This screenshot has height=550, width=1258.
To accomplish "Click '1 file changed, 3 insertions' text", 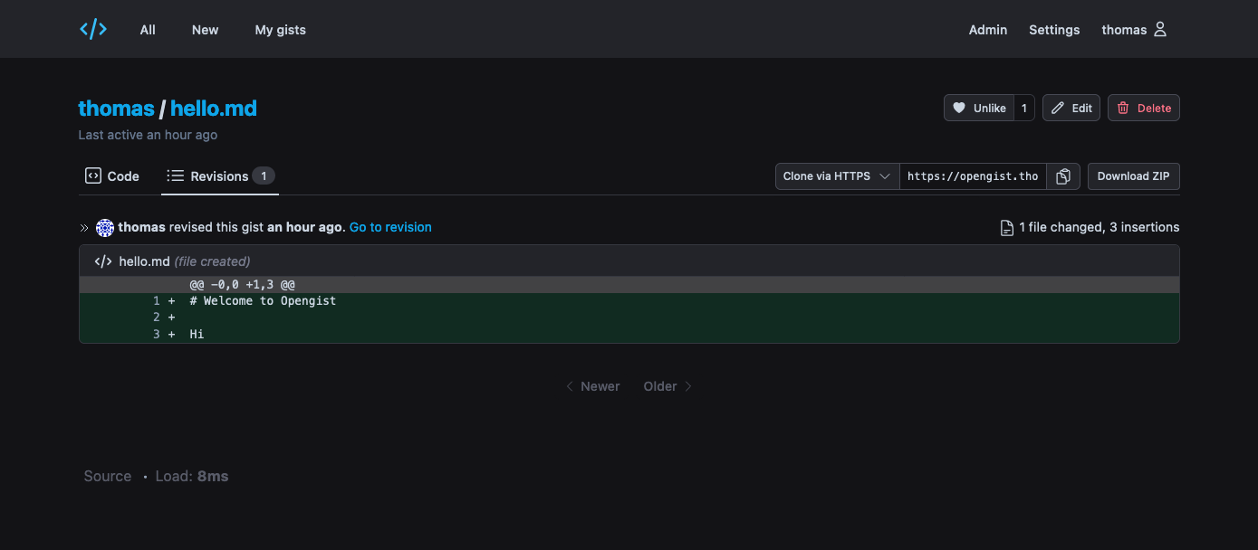I will (1100, 227).
